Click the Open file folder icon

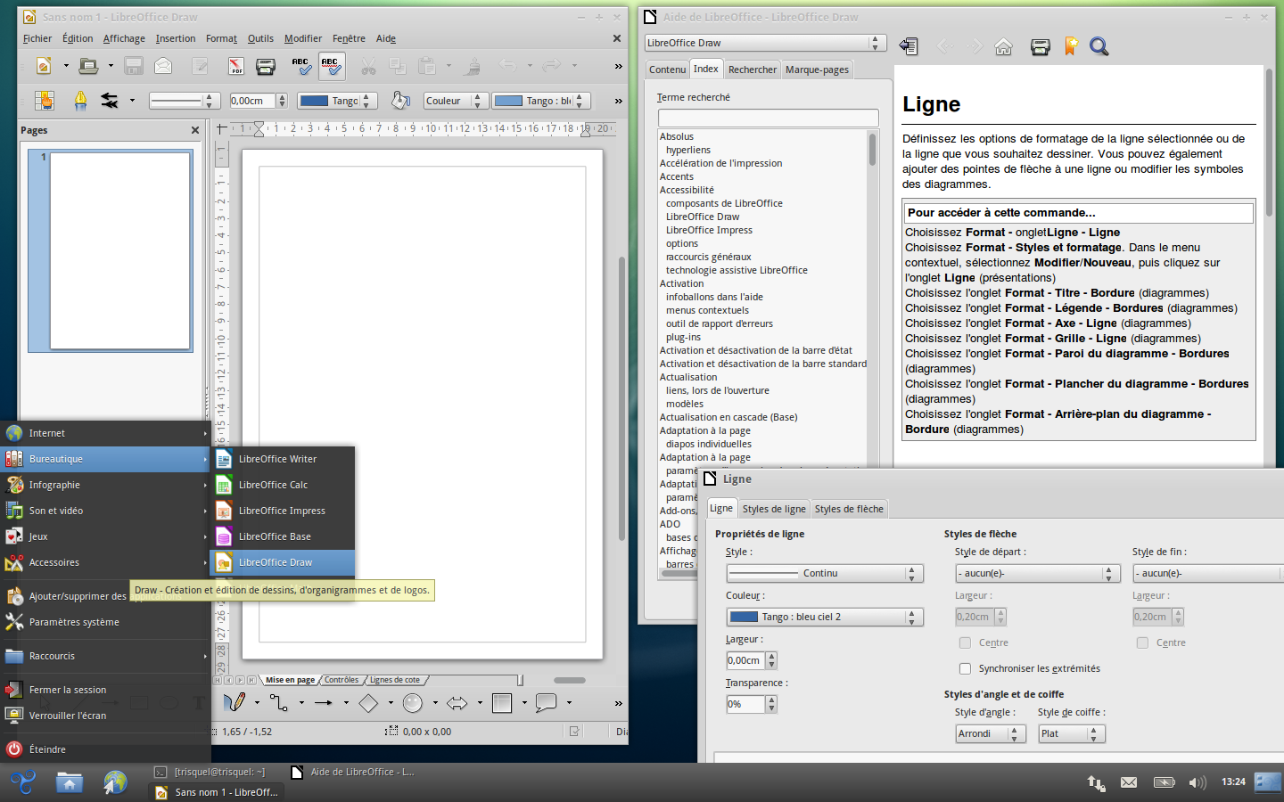click(87, 65)
